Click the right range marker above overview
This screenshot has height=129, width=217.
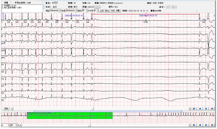[182, 111]
